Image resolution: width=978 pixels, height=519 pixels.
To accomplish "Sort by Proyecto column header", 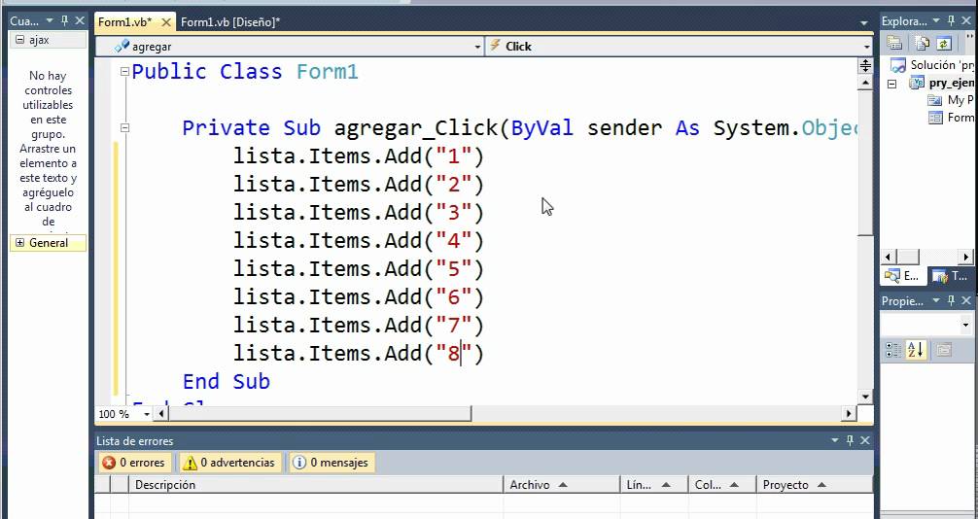I will click(815, 485).
